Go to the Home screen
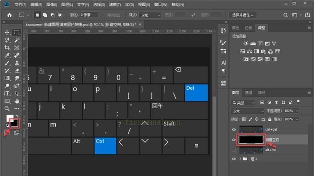This screenshot has width=314, height=176. click(9, 15)
